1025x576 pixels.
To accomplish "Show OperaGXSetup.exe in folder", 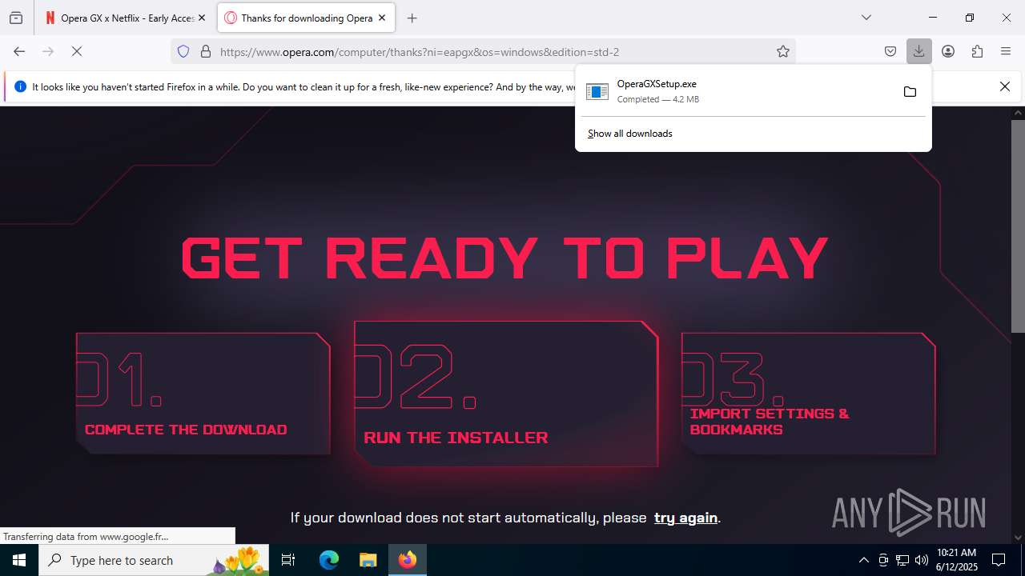I will [x=910, y=91].
